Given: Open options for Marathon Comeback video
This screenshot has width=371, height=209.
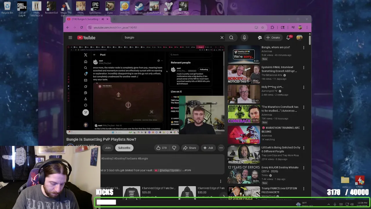Looking at the screenshot, I should click(304, 107).
